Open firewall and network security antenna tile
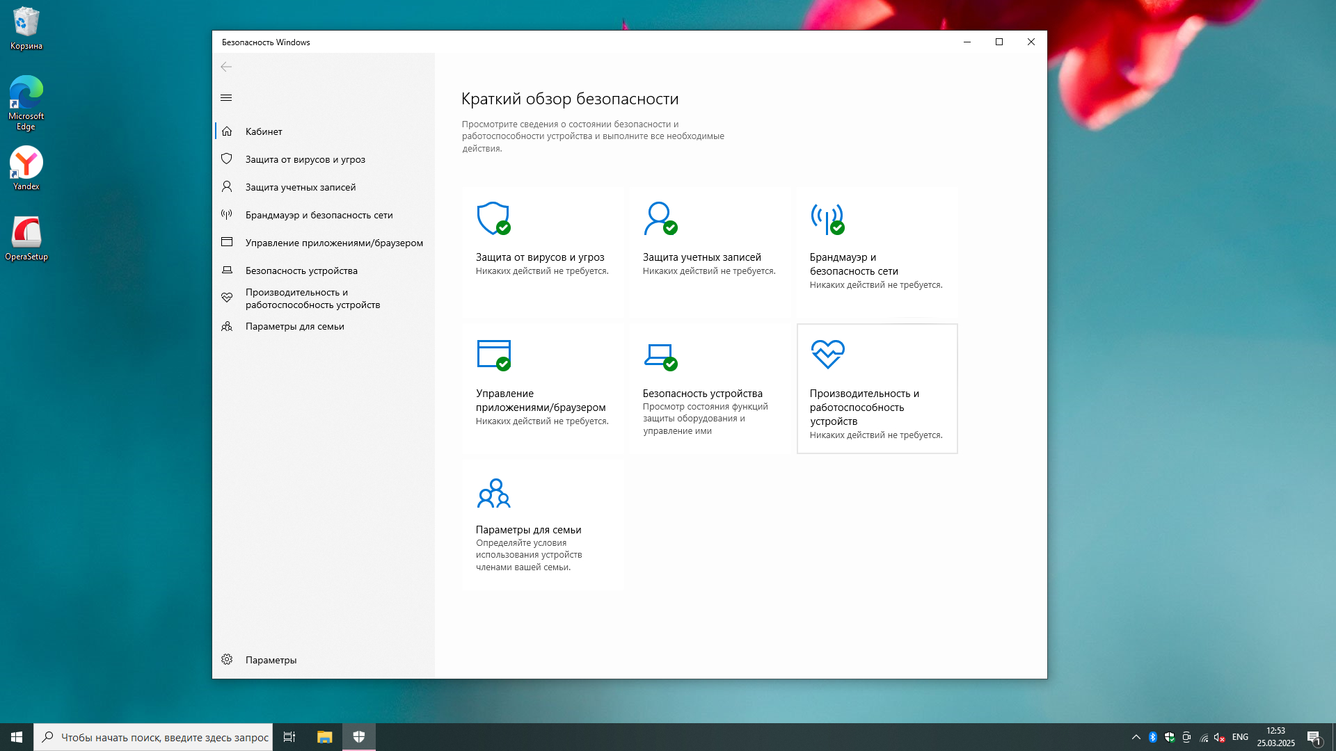This screenshot has width=1336, height=751. pyautogui.click(x=876, y=250)
